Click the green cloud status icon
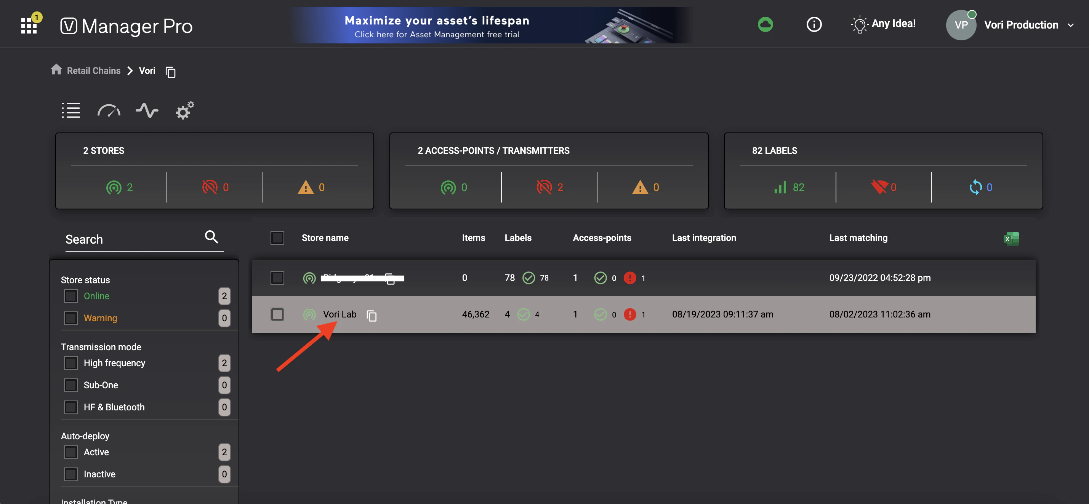 click(x=765, y=24)
